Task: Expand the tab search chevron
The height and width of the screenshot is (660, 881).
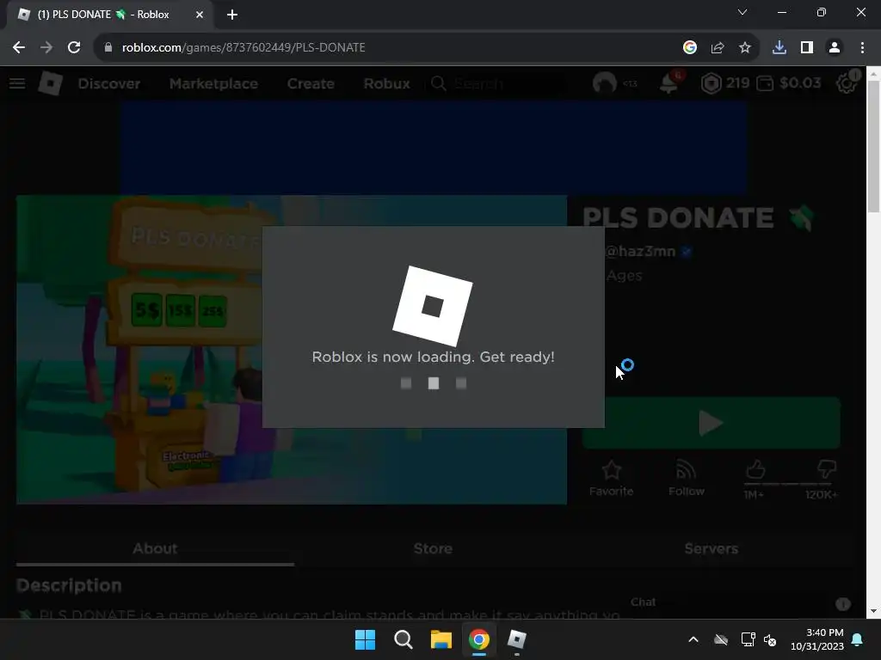Action: click(742, 12)
